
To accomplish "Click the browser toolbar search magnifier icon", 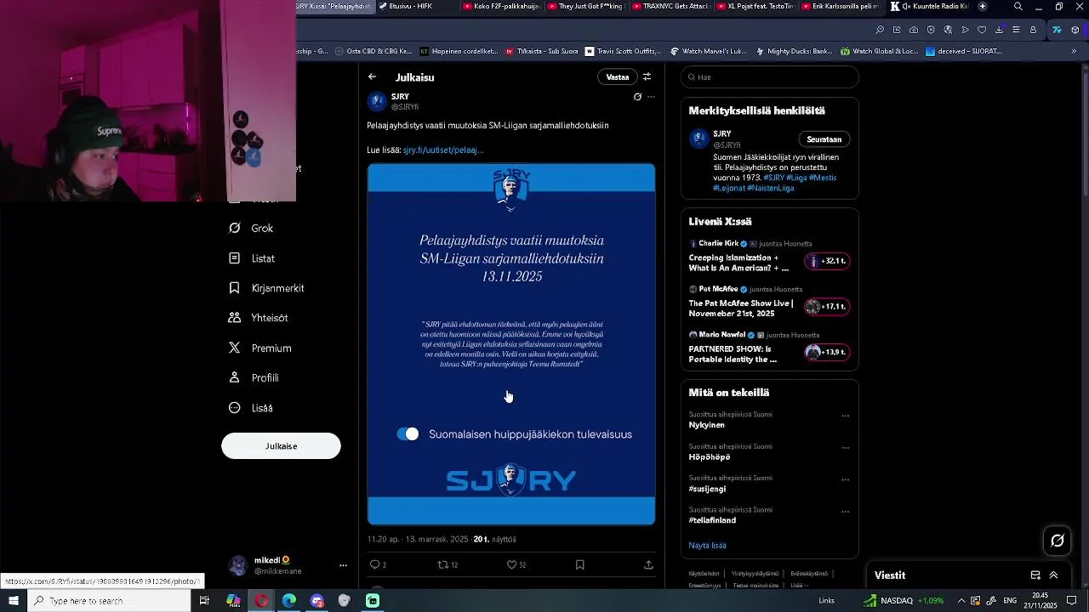I will tap(880, 30).
